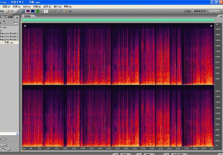Select the Spot Healing Brush tool

pyautogui.click(x=65, y=11)
